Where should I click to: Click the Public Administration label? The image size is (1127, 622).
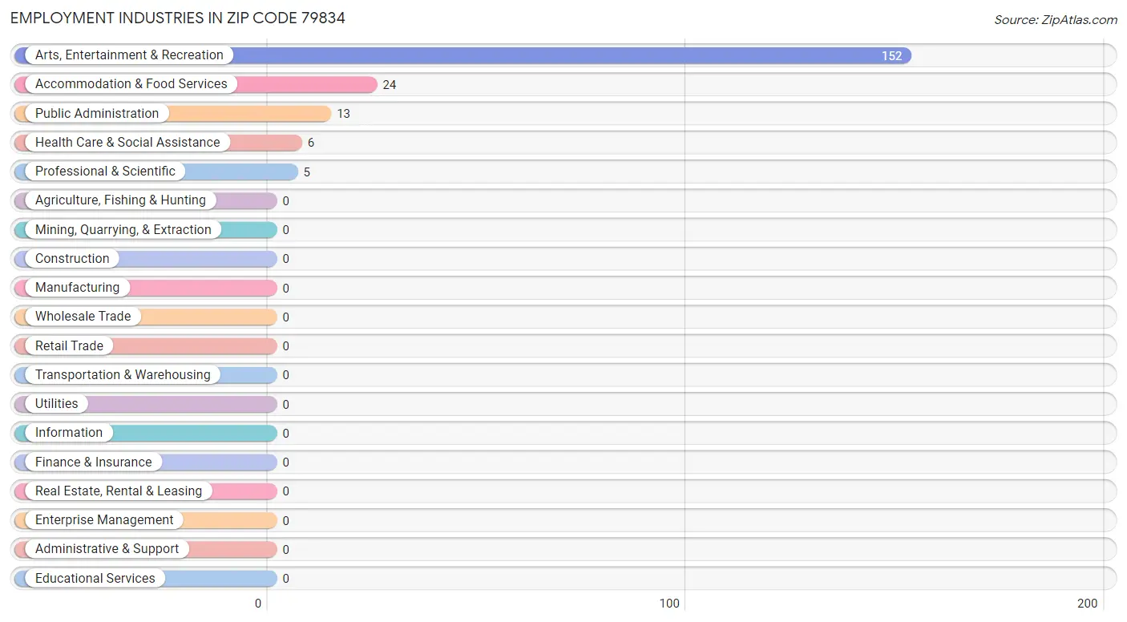coord(97,113)
